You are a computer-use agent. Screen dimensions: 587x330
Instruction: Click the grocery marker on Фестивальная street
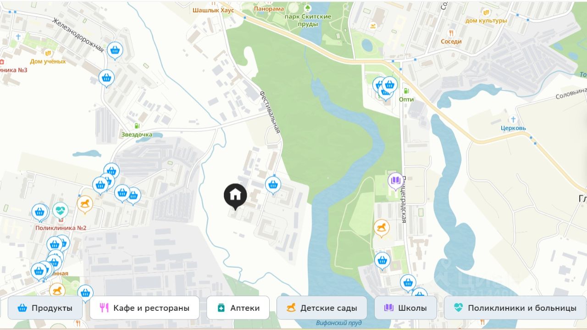coord(273,185)
